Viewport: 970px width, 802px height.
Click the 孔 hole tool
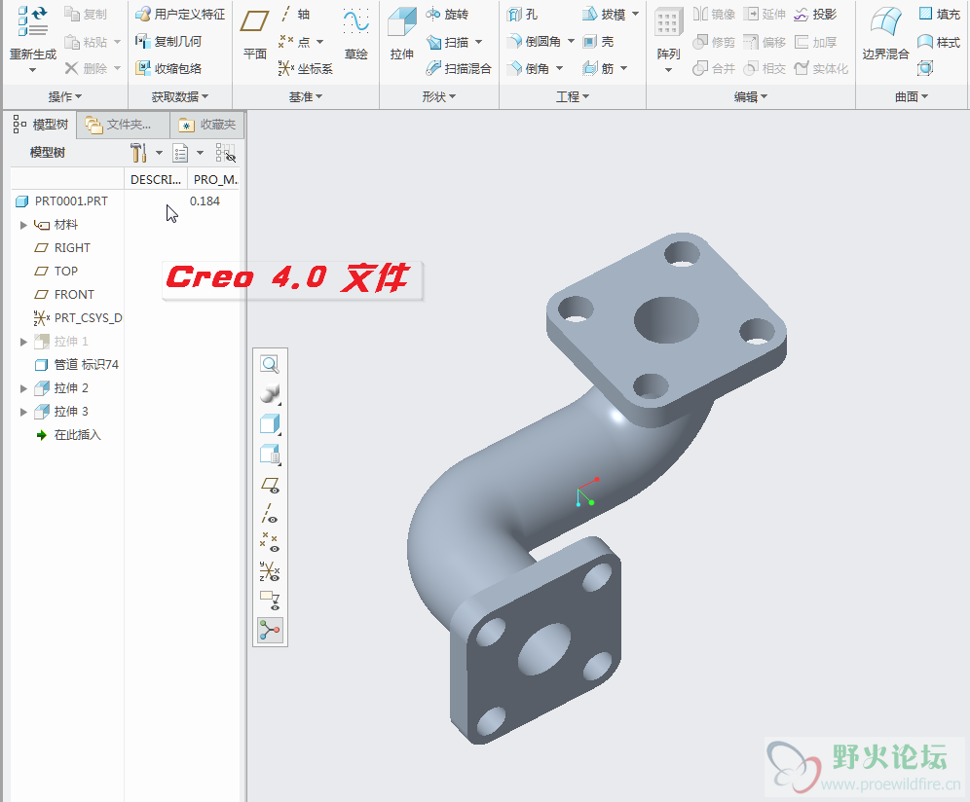pyautogui.click(x=522, y=14)
